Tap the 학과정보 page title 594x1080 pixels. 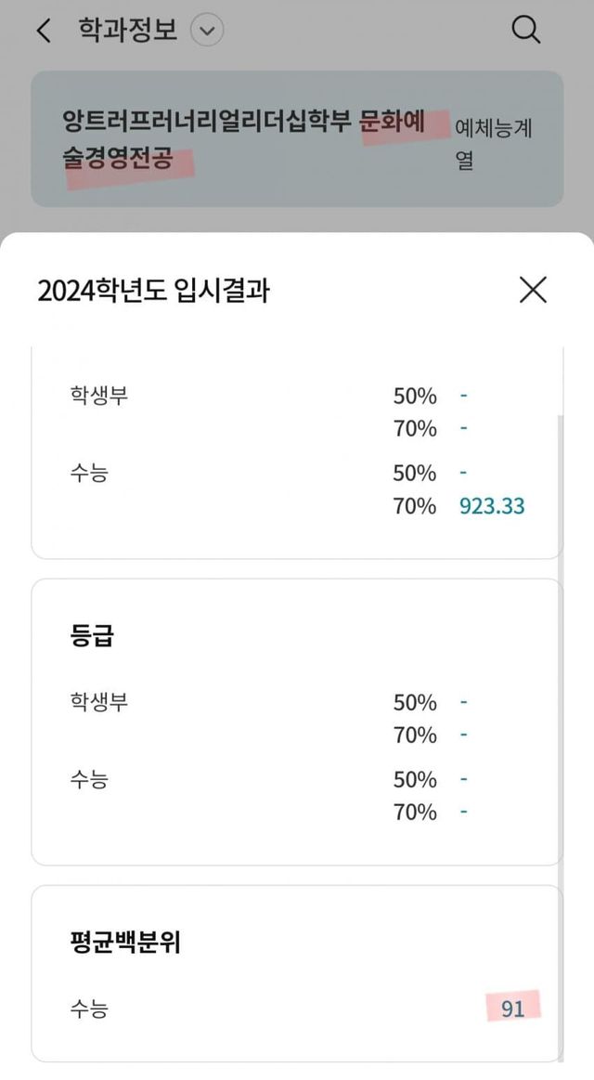point(127,31)
